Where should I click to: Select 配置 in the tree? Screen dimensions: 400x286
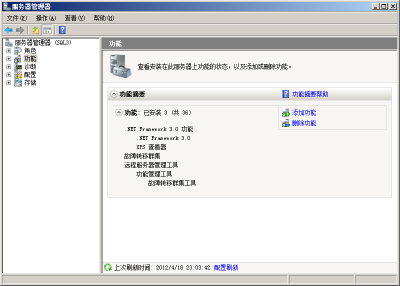pos(30,75)
